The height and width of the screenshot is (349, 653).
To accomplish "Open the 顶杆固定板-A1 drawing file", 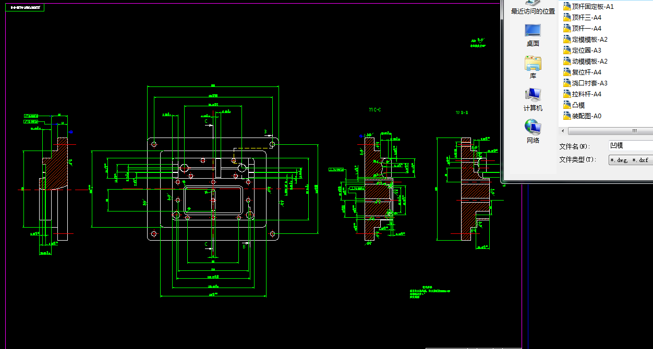I will [x=588, y=7].
